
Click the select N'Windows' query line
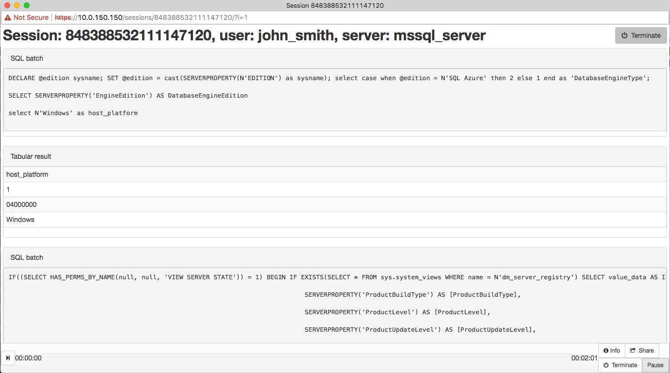click(73, 113)
